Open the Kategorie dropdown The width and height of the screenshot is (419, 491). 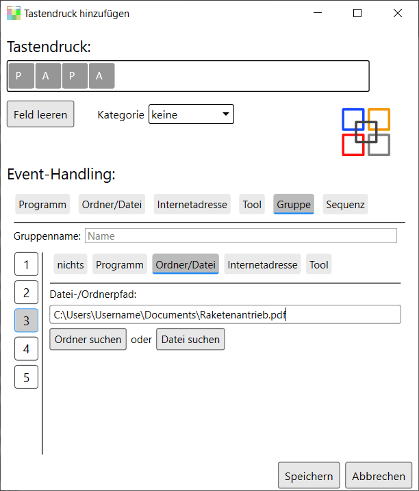click(191, 114)
